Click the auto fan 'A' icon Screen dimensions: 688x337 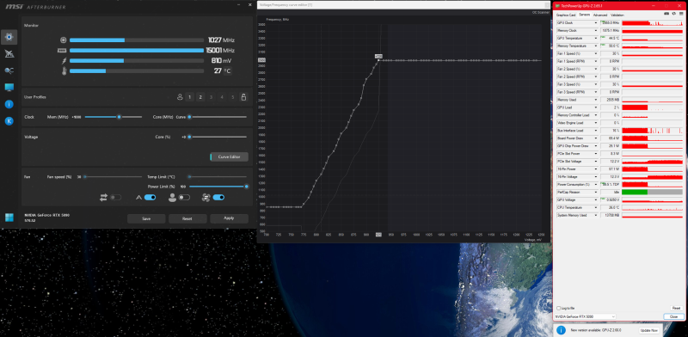pyautogui.click(x=139, y=198)
